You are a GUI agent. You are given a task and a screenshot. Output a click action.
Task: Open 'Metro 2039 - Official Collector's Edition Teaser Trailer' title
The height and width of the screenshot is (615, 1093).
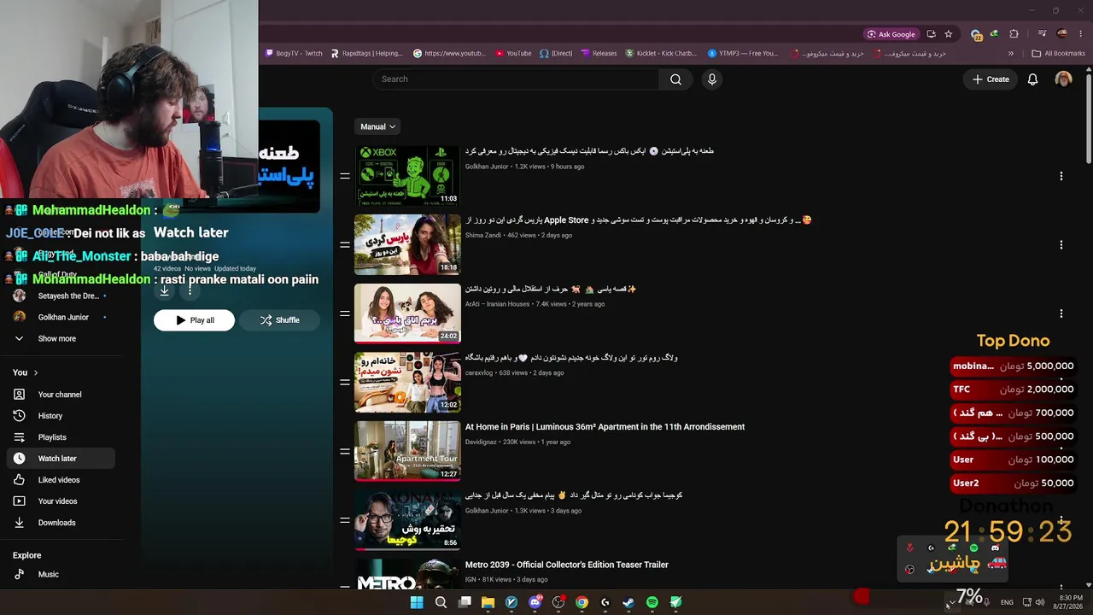(567, 565)
